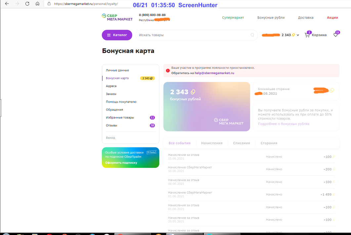Reload the page with the refresh icon
This screenshot has height=235, width=351.
click(27, 4)
